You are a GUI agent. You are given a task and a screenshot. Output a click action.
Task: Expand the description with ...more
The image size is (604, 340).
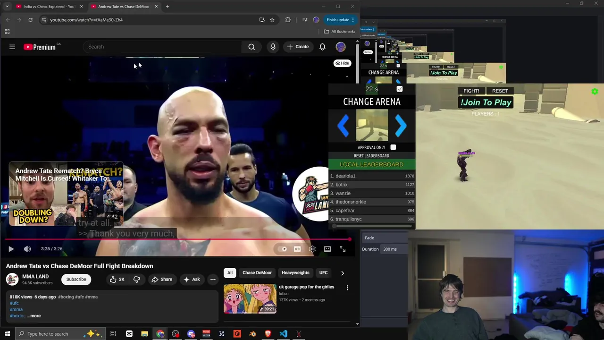(x=34, y=316)
